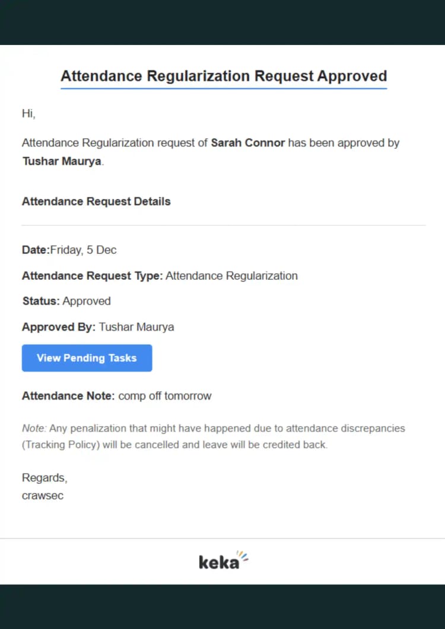Image resolution: width=445 pixels, height=629 pixels.
Task: Click the horizontal divider below Attendance Request Details
Action: pyautogui.click(x=223, y=224)
